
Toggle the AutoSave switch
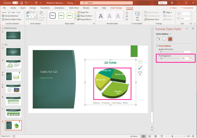(15, 3)
